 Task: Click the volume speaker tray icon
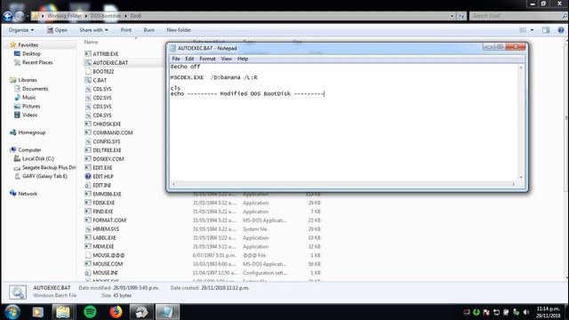pyautogui.click(x=526, y=312)
